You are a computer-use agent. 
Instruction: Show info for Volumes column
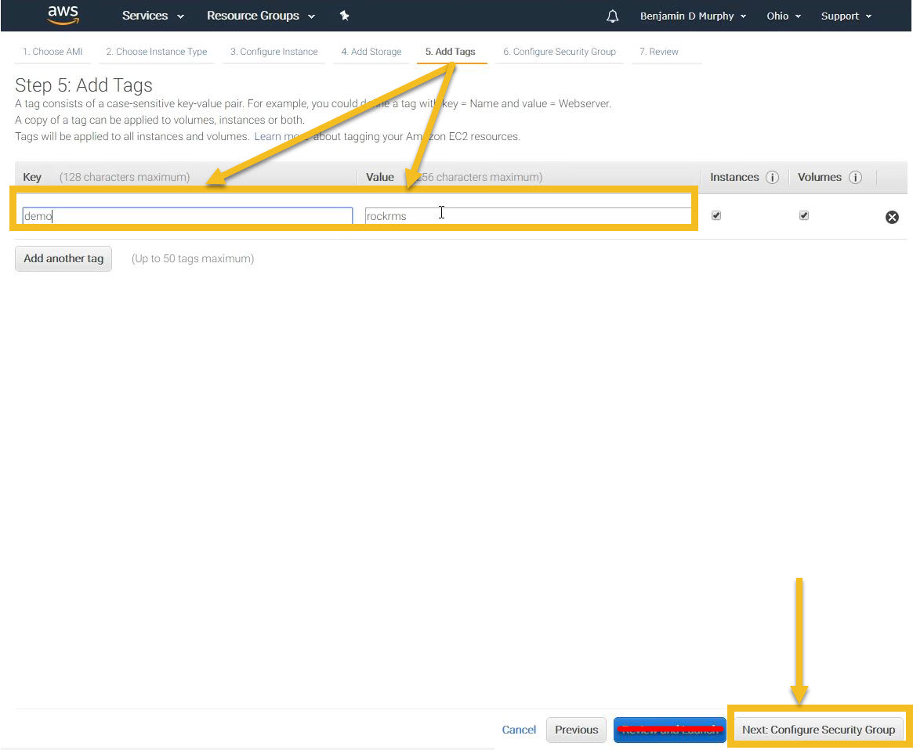(855, 178)
